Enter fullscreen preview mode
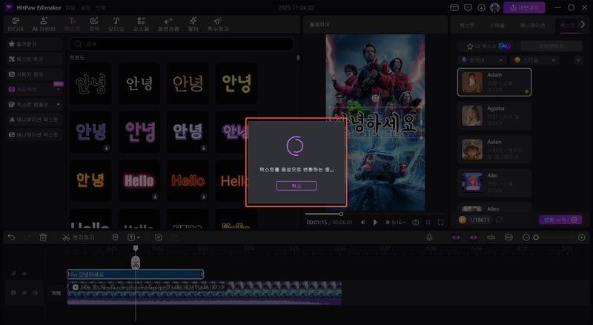593x325 pixels. click(440, 223)
